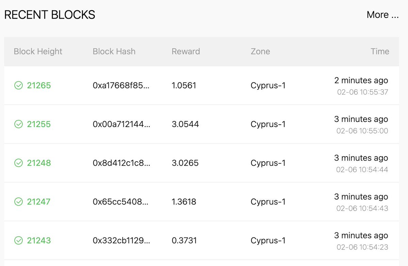Select block hash 0x332cb1129...

pos(121,241)
